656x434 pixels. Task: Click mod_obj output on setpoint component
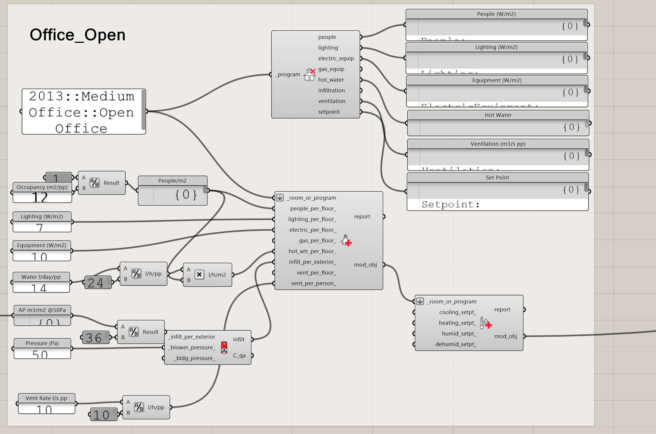506,336
